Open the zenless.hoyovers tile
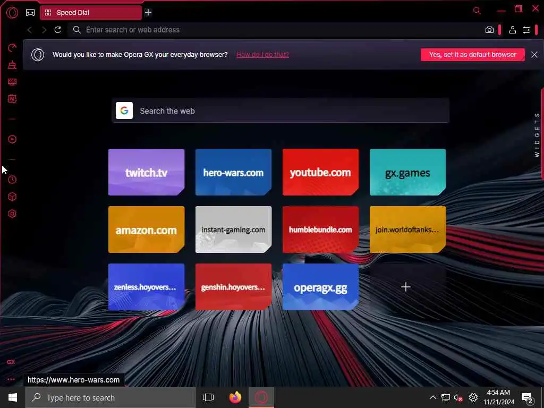This screenshot has height=408, width=544. click(x=147, y=286)
